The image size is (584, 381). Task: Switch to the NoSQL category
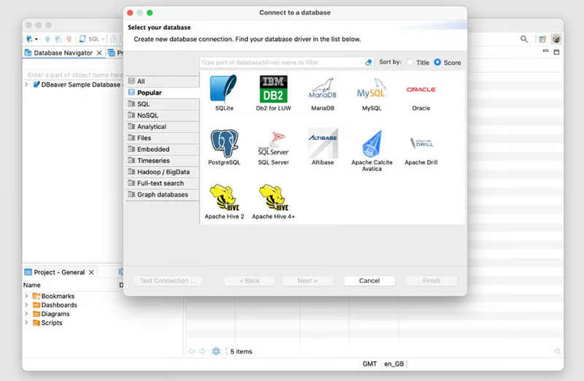[x=163, y=115]
